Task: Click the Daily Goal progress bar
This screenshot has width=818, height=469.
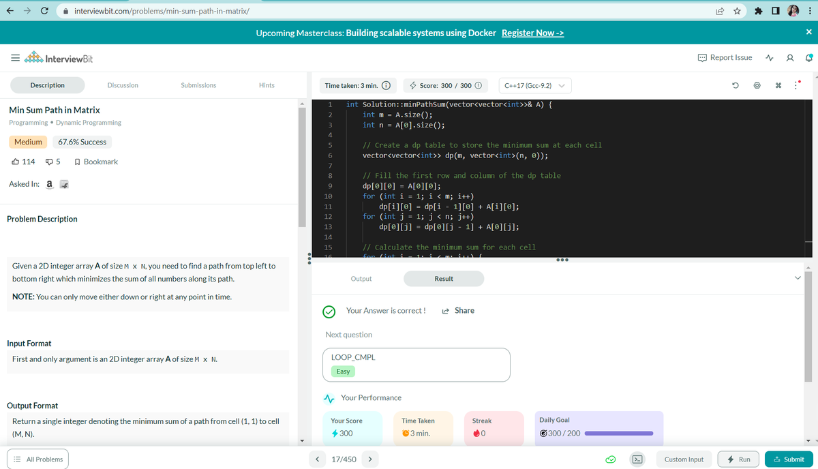Action: (619, 434)
